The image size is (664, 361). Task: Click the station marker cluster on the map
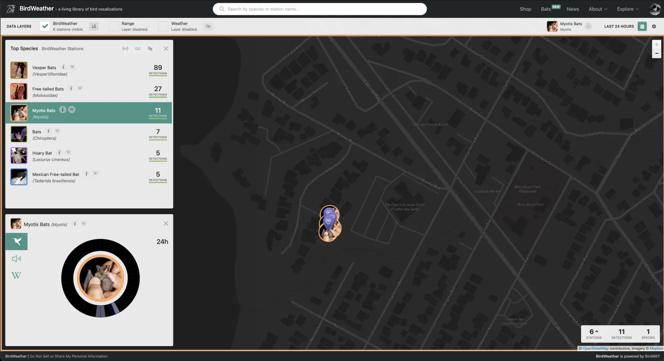point(330,224)
